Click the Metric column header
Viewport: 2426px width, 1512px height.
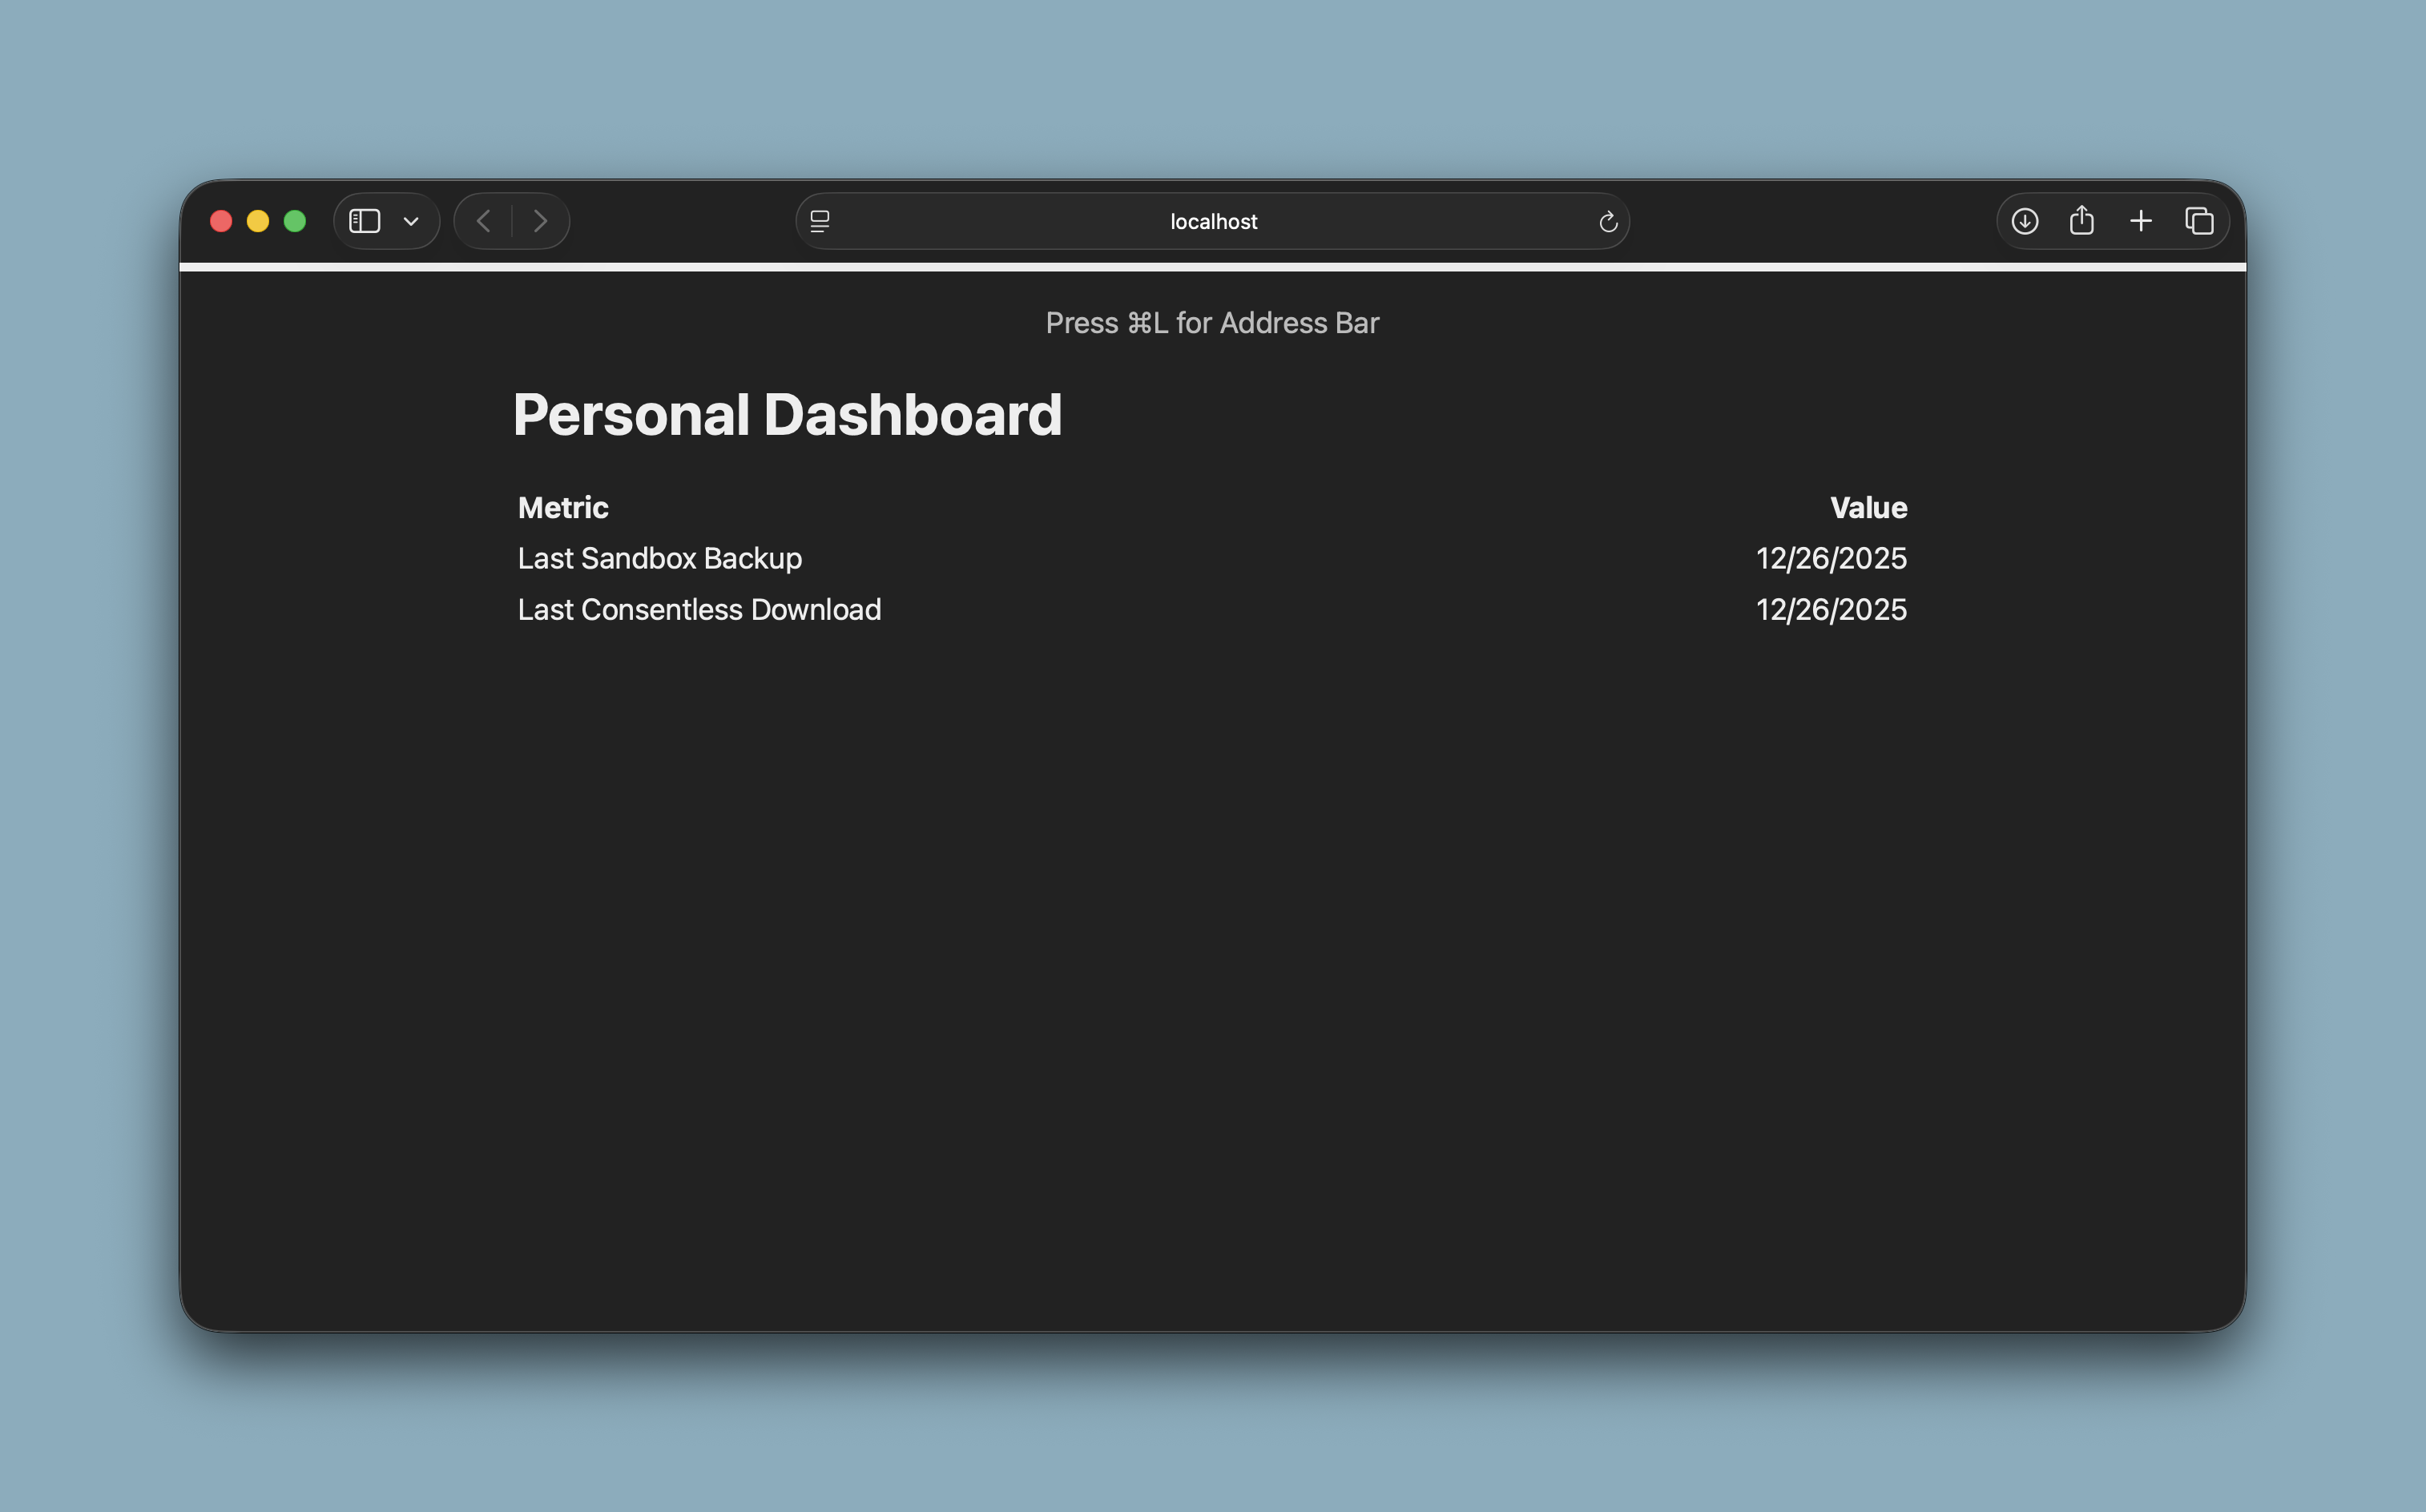563,508
